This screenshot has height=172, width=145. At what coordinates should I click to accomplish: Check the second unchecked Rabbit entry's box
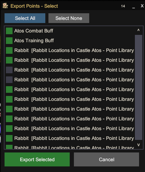pyautogui.click(x=9, y=80)
